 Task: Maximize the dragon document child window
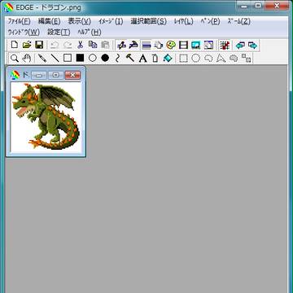click(56, 75)
